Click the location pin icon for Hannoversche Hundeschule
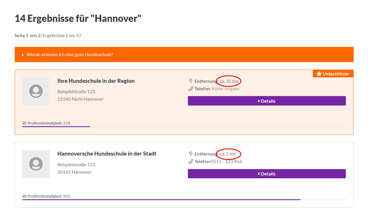The image size is (368, 222). (190, 154)
